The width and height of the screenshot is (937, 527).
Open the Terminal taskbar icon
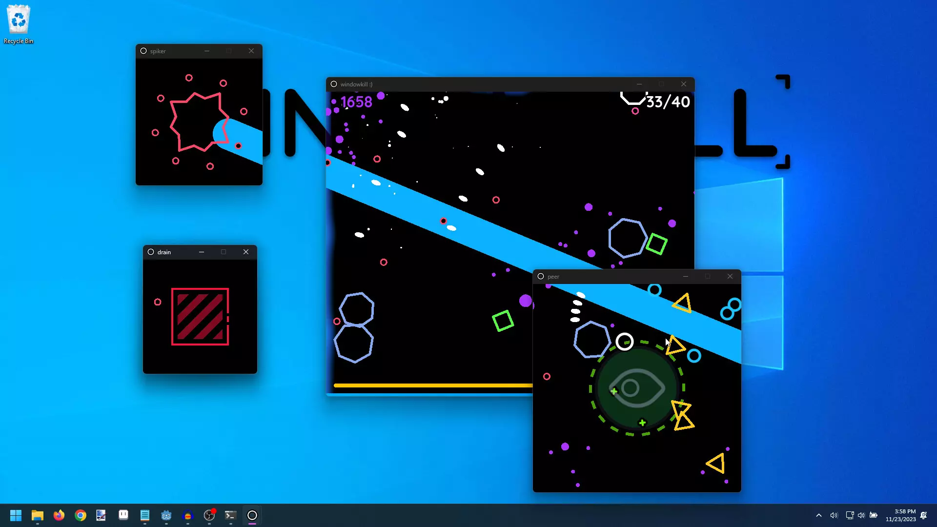(x=231, y=515)
